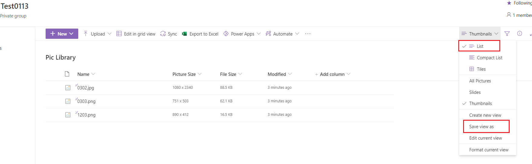Viewport: 532px width, 164px height.
Task: Click the plus icon in New button
Action: pos(53,34)
